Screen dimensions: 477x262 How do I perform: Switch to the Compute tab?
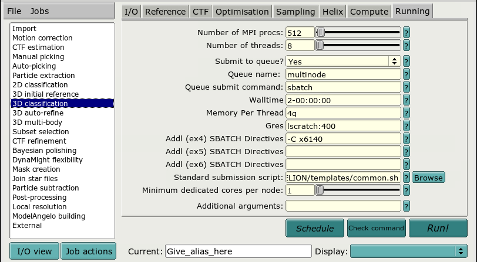tap(369, 12)
